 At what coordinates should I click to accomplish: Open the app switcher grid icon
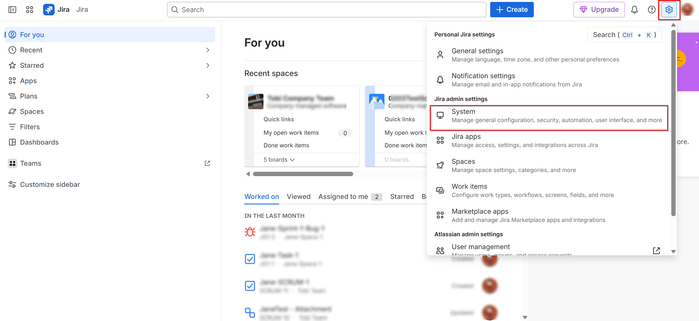(x=30, y=10)
